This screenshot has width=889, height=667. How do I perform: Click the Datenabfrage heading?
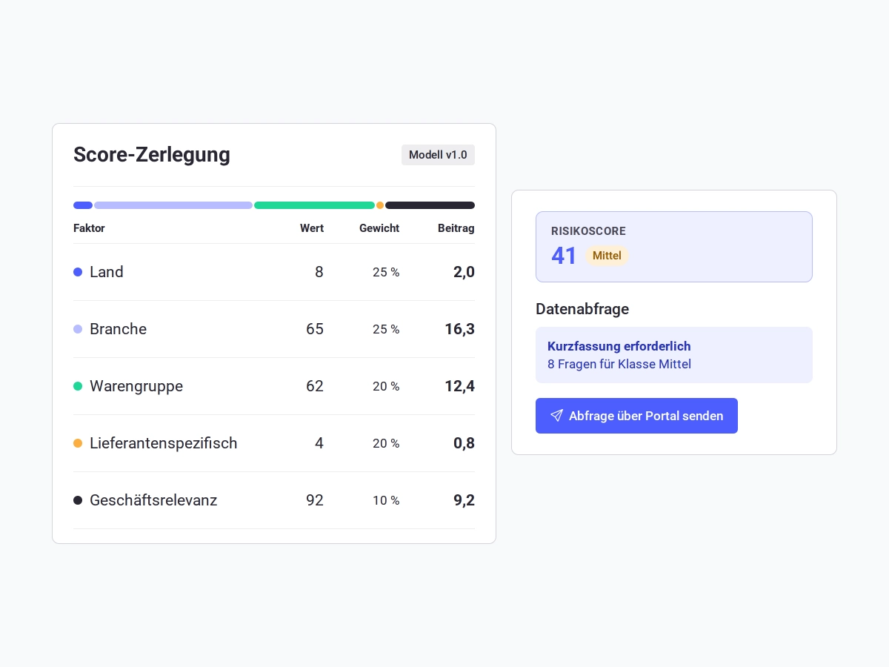[582, 309]
